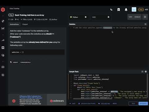Open the Freestyle Sparring sidebar icon
The height and width of the screenshot is (112, 149).
3,29
